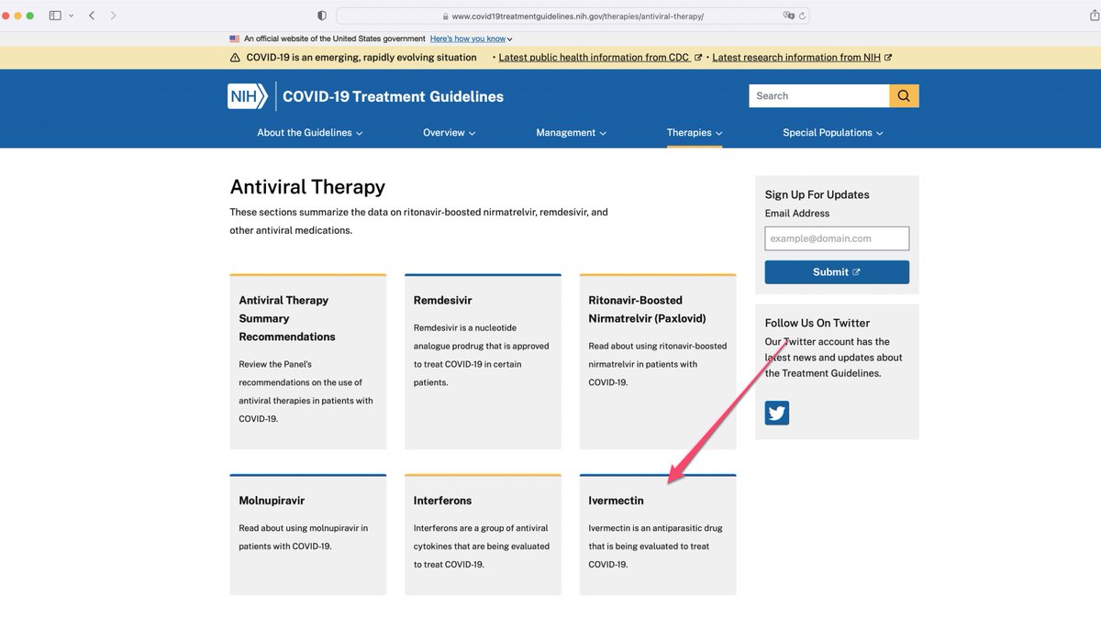
Task: Click the Email Address input field
Action: point(837,238)
